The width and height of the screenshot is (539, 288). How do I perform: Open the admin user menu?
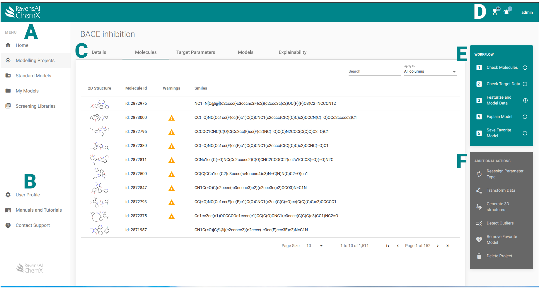pos(527,12)
